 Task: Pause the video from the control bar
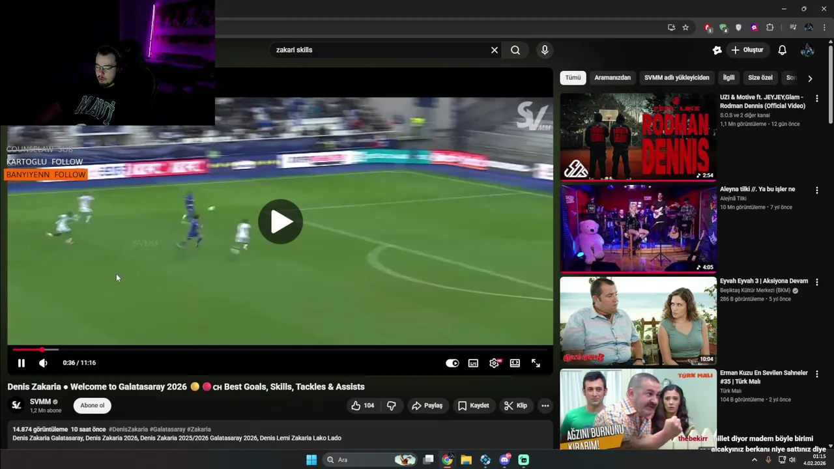21,363
